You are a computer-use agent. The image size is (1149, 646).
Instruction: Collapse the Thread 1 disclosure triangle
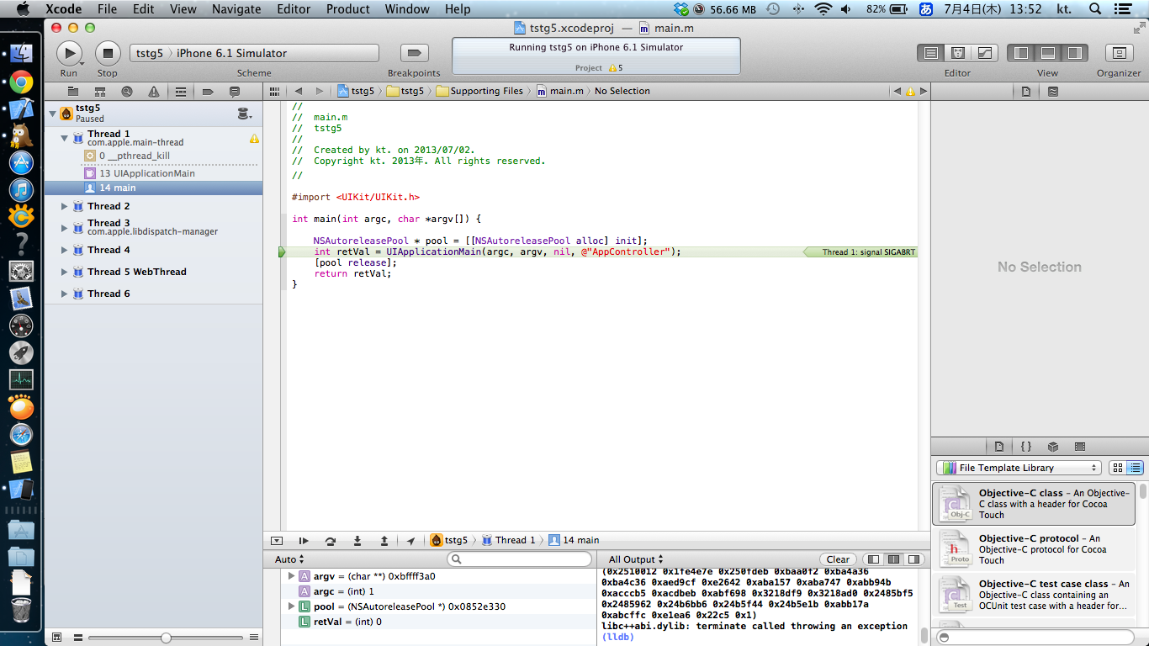pyautogui.click(x=65, y=138)
